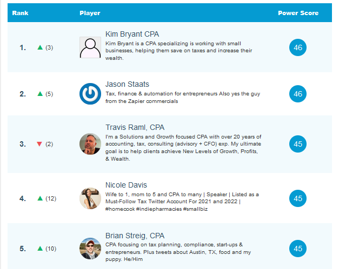The height and width of the screenshot is (269, 339).
Task: Click the Player column header
Action: pyautogui.click(x=90, y=13)
